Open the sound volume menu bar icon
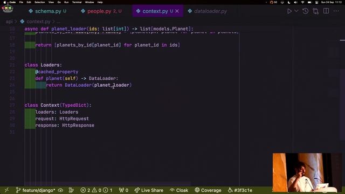 [x=296, y=2]
